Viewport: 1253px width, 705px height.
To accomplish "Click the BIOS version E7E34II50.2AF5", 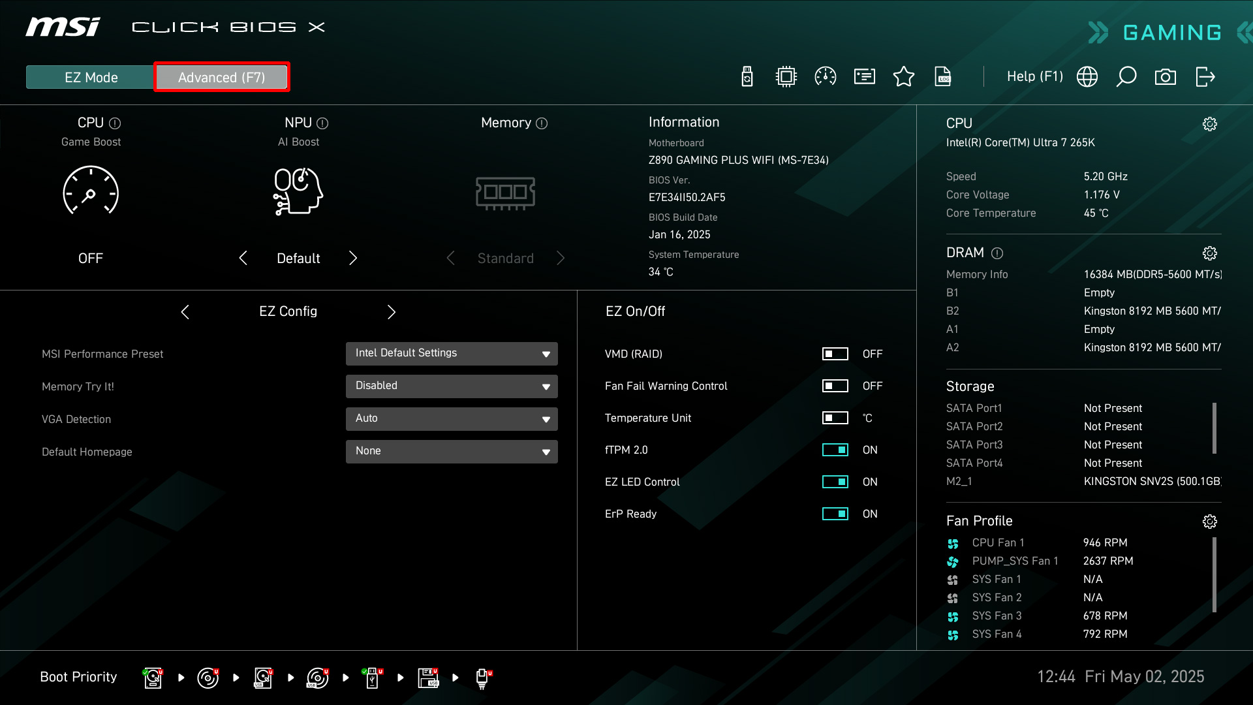I will coord(687,197).
